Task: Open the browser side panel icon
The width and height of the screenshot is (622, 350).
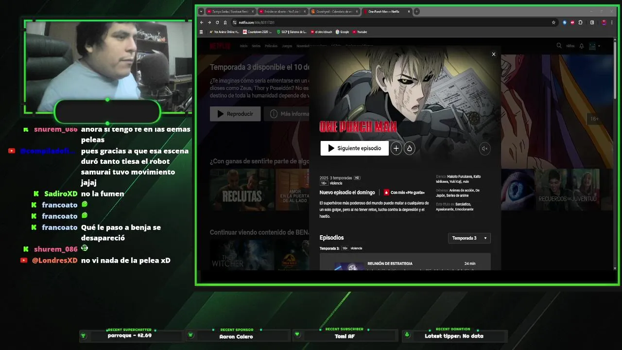Action: click(592, 22)
